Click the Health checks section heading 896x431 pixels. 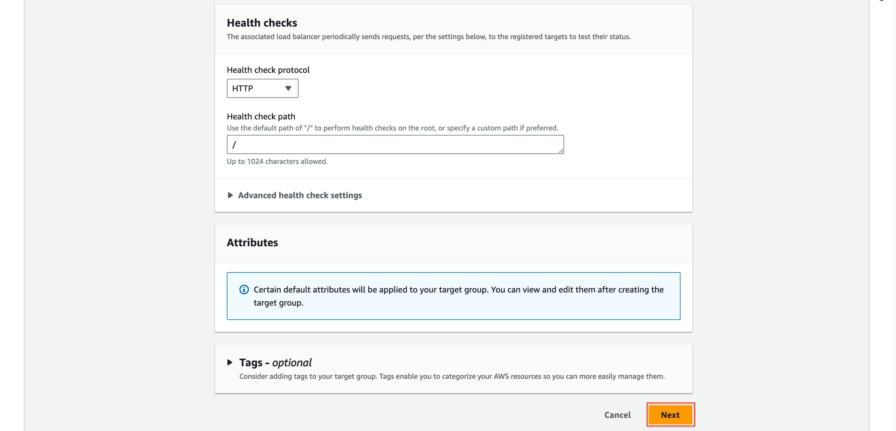pos(261,23)
